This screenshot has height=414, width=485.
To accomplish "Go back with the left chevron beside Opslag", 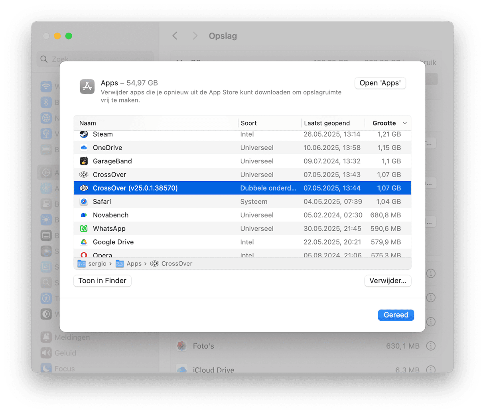I will click(x=175, y=36).
